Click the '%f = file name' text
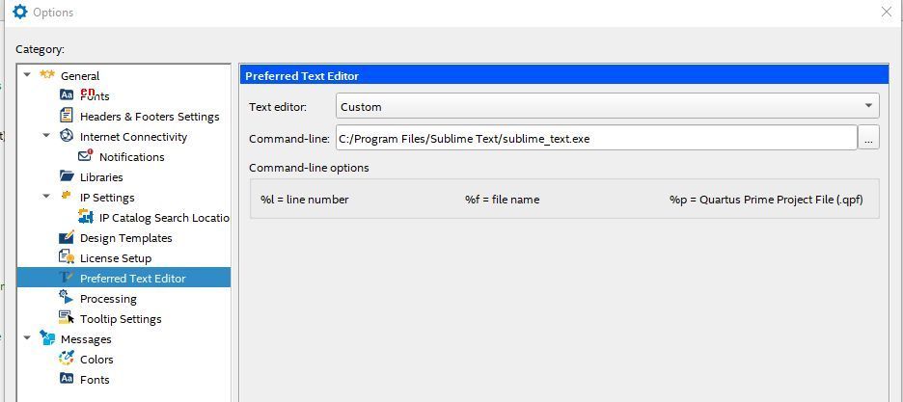 click(503, 200)
